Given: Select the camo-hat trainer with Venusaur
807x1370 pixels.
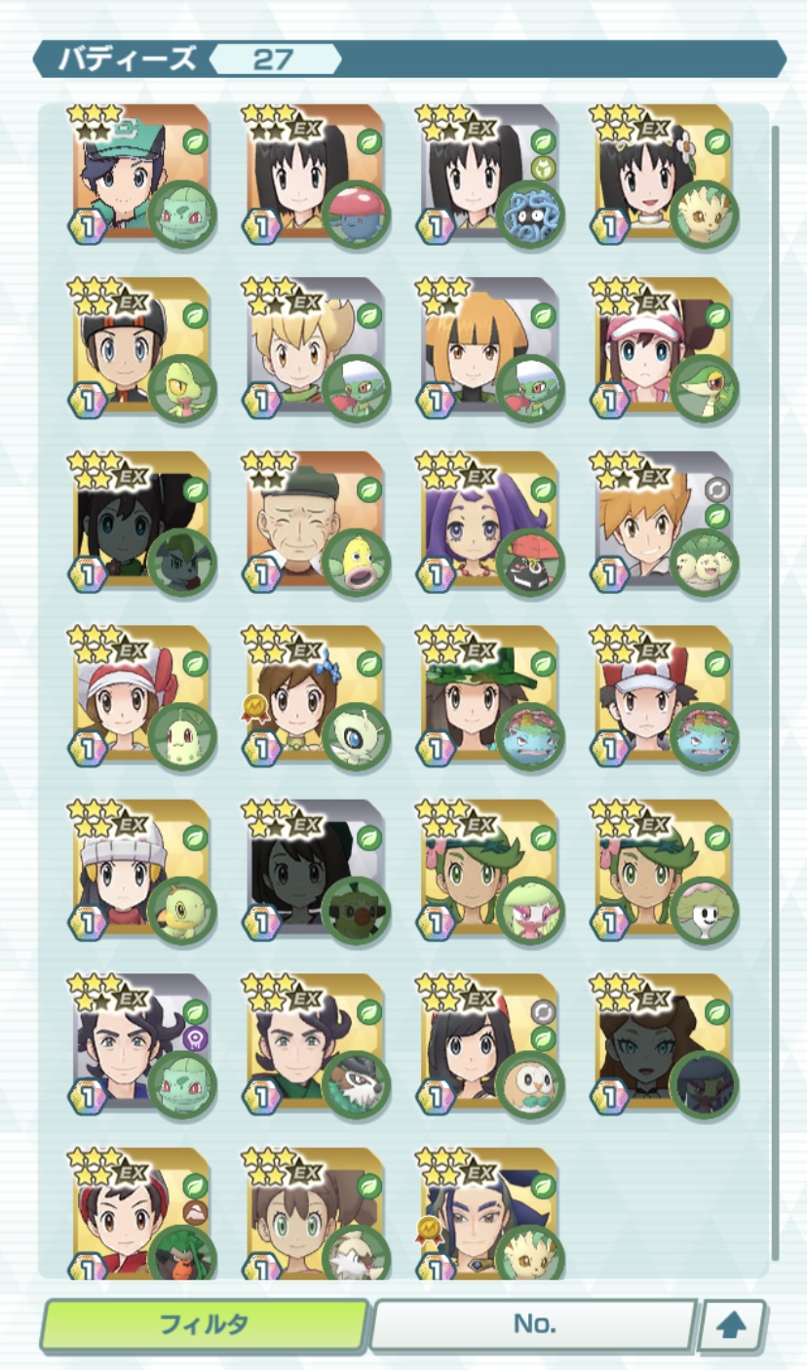Looking at the screenshot, I should click(x=489, y=695).
